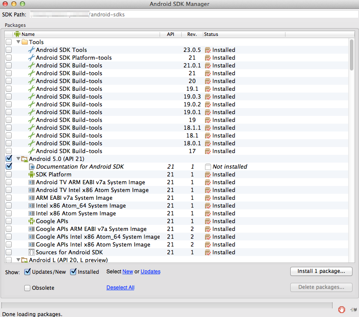This screenshot has width=359, height=317.
Task: Click the Deselect All link
Action: click(x=120, y=288)
